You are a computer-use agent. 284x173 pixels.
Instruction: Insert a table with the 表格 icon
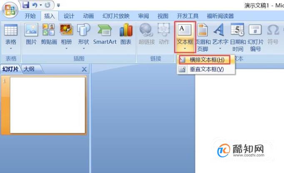point(11,30)
